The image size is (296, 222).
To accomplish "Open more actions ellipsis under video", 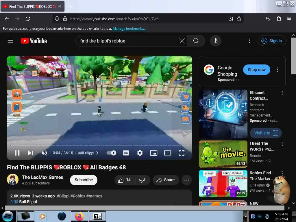I will 187,180.
